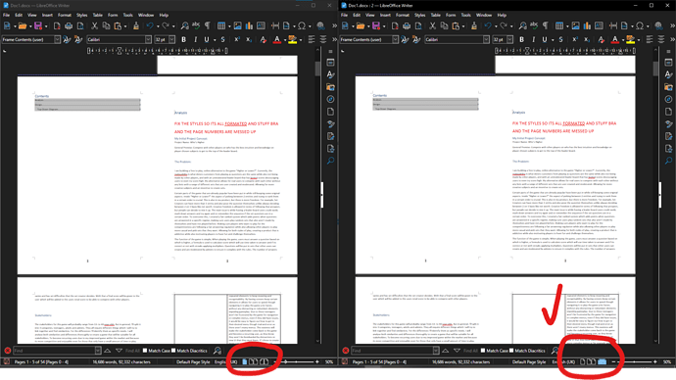Apply Subscript icon in right window
The width and height of the screenshot is (676, 380).
[x=586, y=39]
